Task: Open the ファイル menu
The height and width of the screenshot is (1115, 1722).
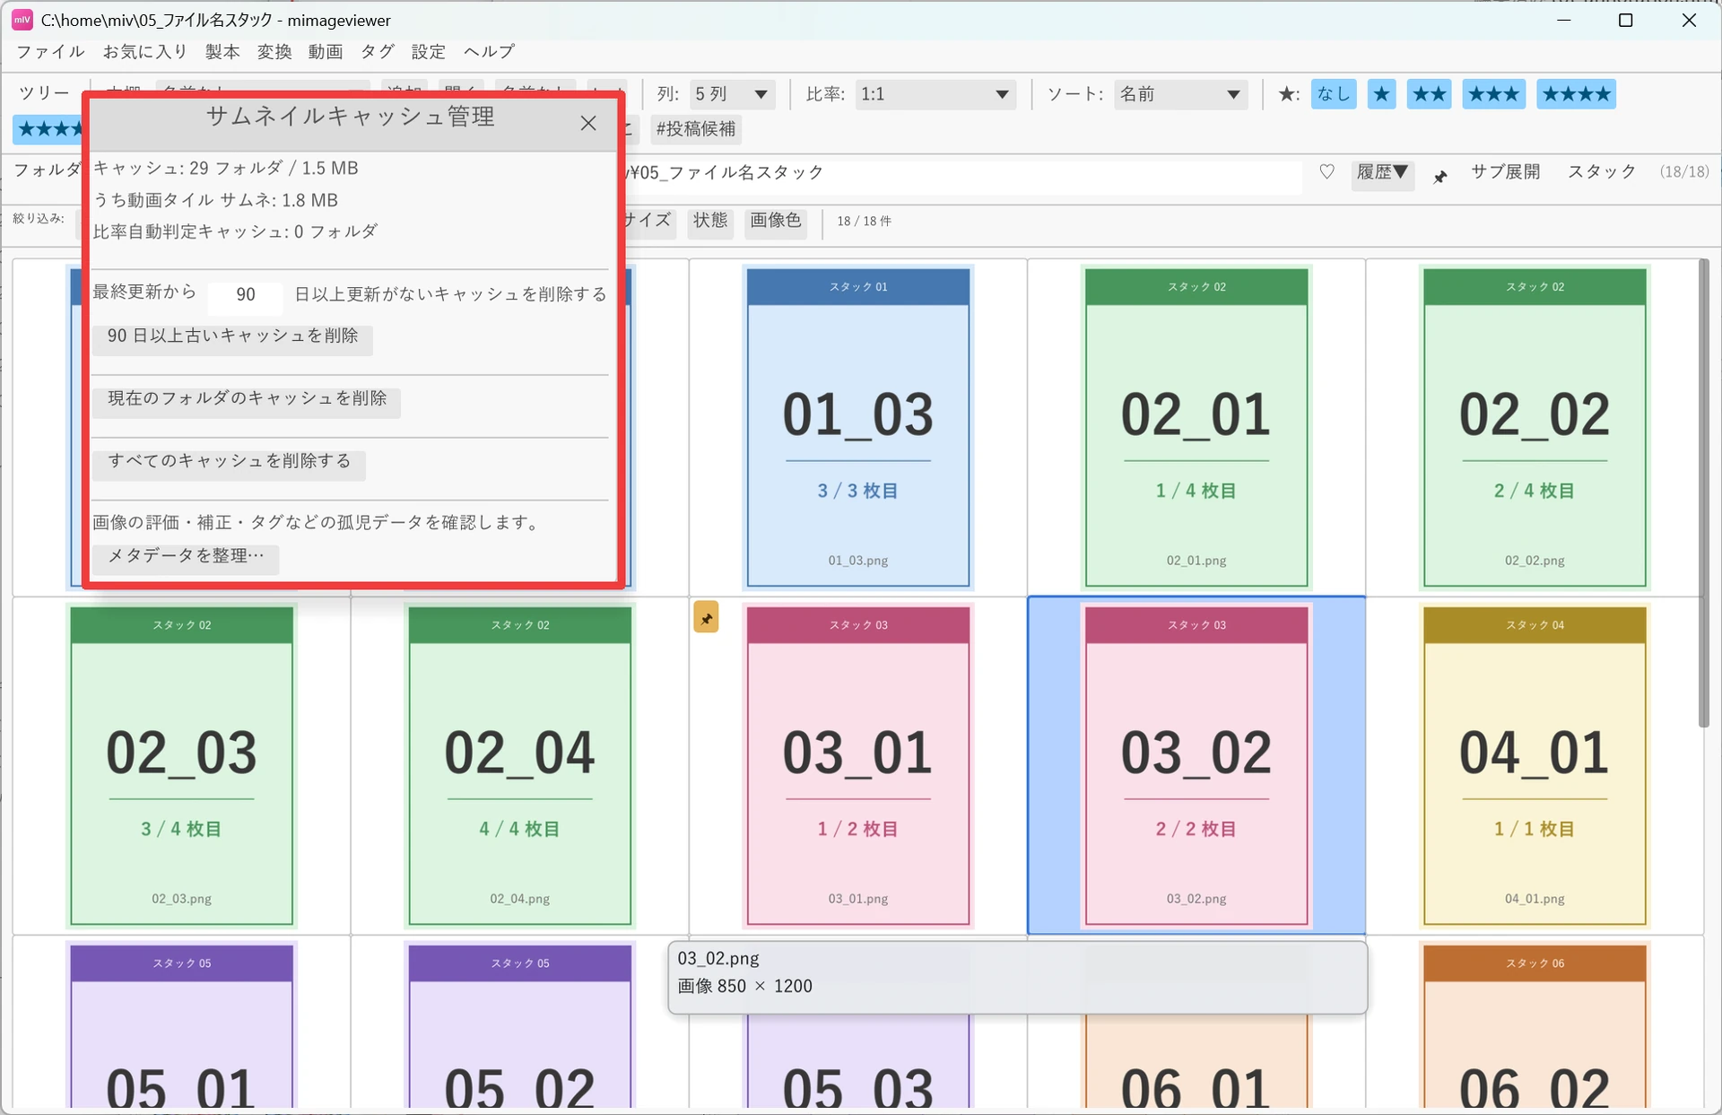Action: pyautogui.click(x=50, y=52)
